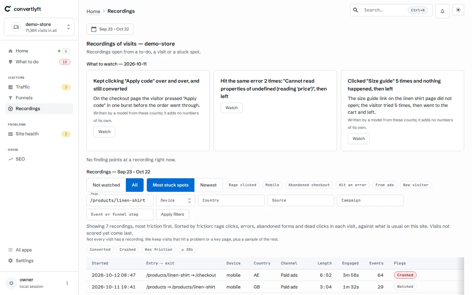The height and width of the screenshot is (295, 472).
Task: Open the Sep 23 - Oct 22 date picker
Action: [x=110, y=29]
